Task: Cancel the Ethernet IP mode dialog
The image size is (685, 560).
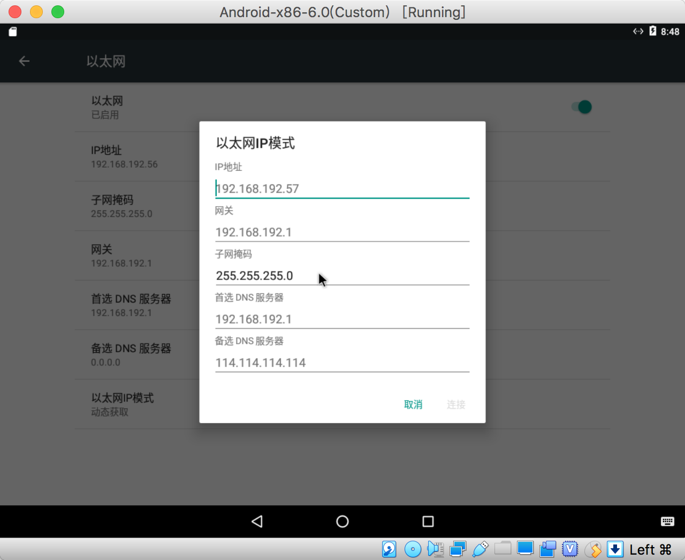Action: pyautogui.click(x=413, y=405)
